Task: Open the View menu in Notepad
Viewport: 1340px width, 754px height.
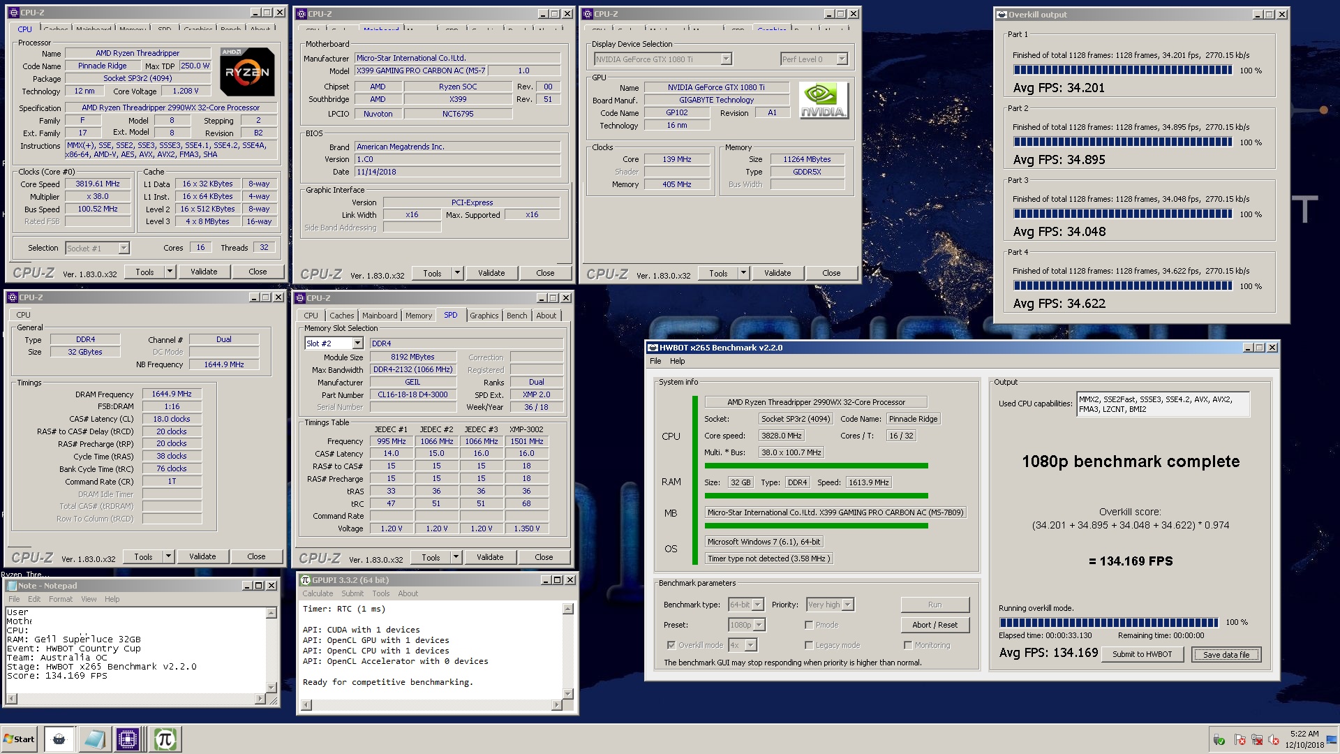Action: 89,600
